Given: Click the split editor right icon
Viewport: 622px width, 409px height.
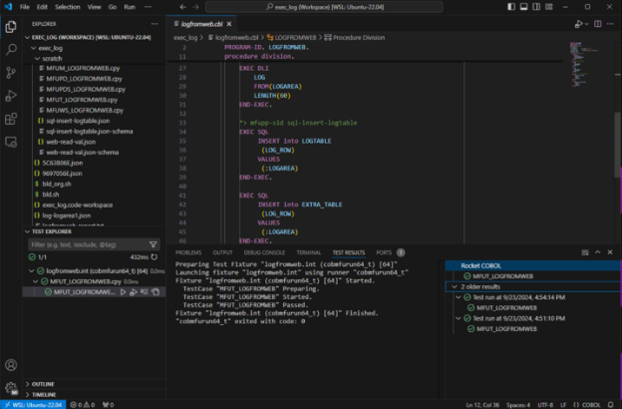Looking at the screenshot, I should pyautogui.click(x=598, y=24).
